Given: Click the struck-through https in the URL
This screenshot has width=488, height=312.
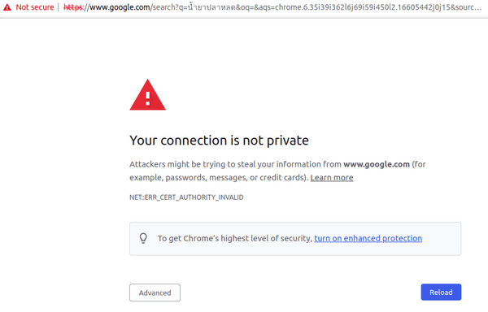Looking at the screenshot, I should click(73, 7).
